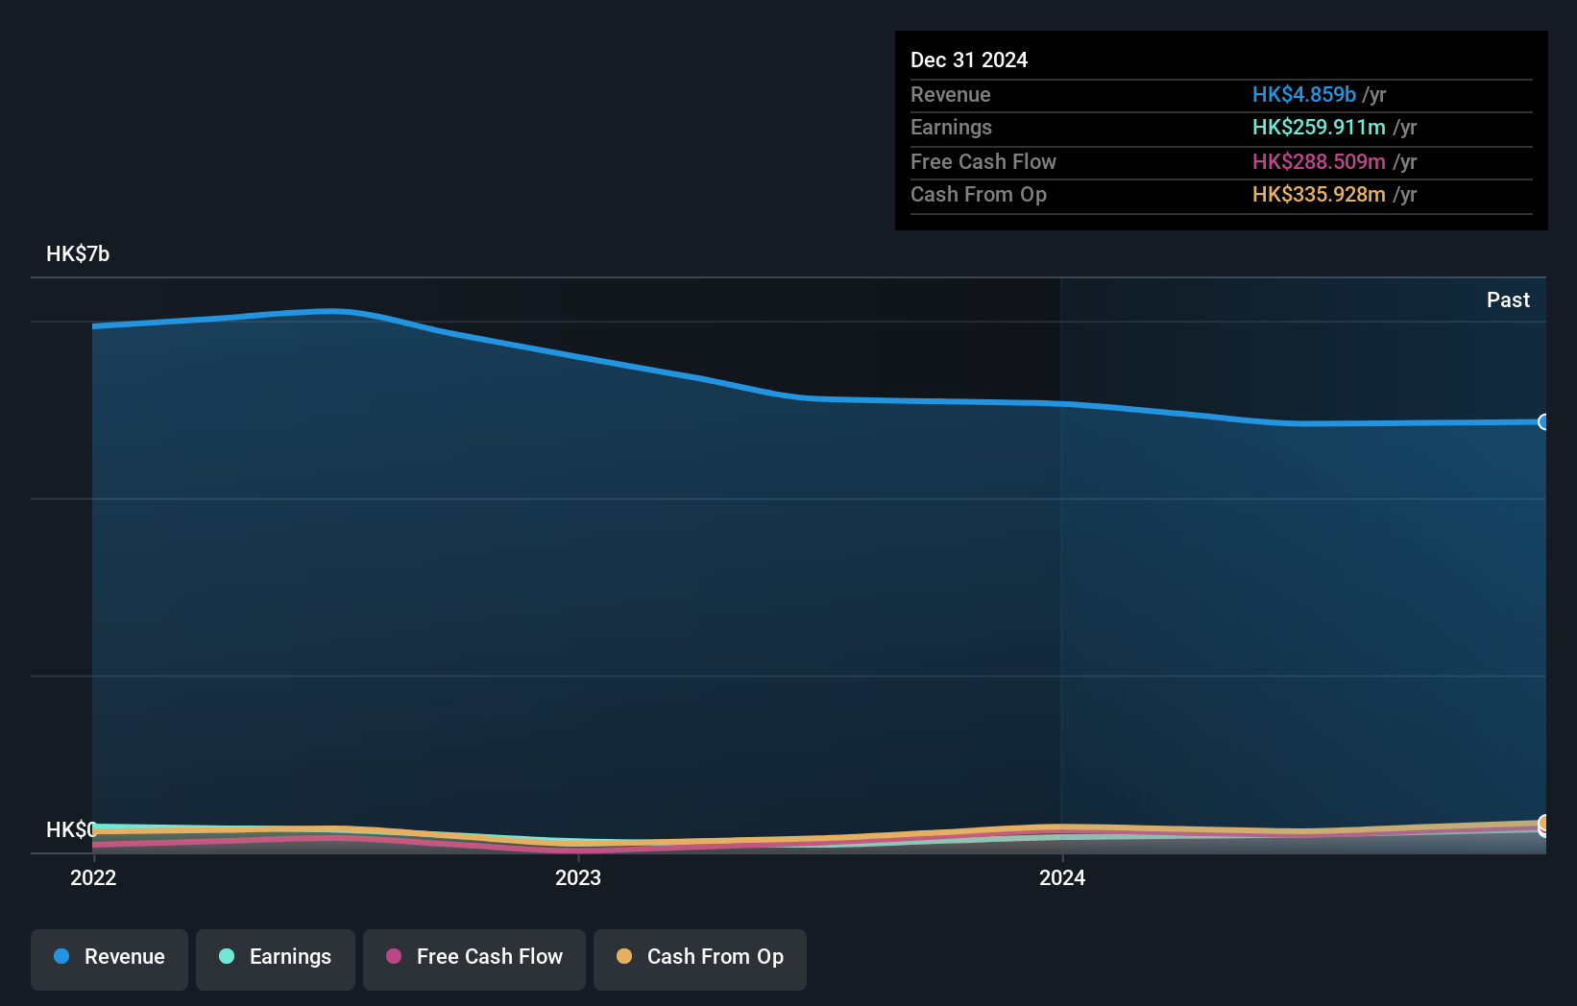Screen dimensions: 1577x1006
Task: Click the HK$335.928m cash from op value
Action: 1319,194
